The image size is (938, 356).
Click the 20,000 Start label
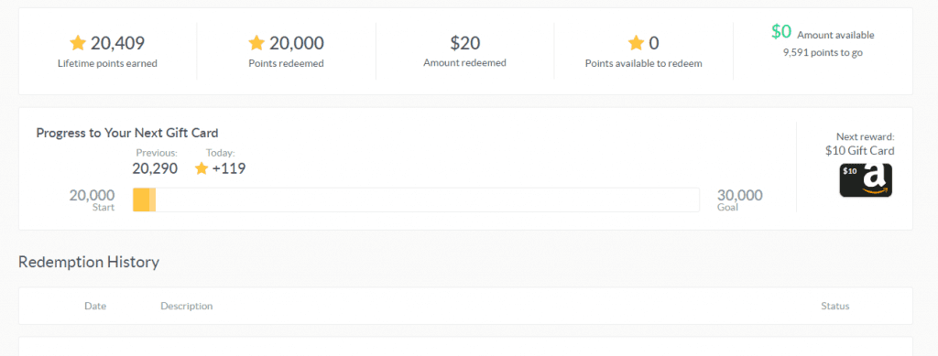tap(93, 200)
